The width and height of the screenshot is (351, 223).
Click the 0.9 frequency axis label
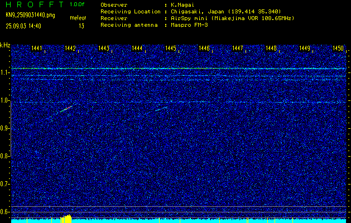5,128
